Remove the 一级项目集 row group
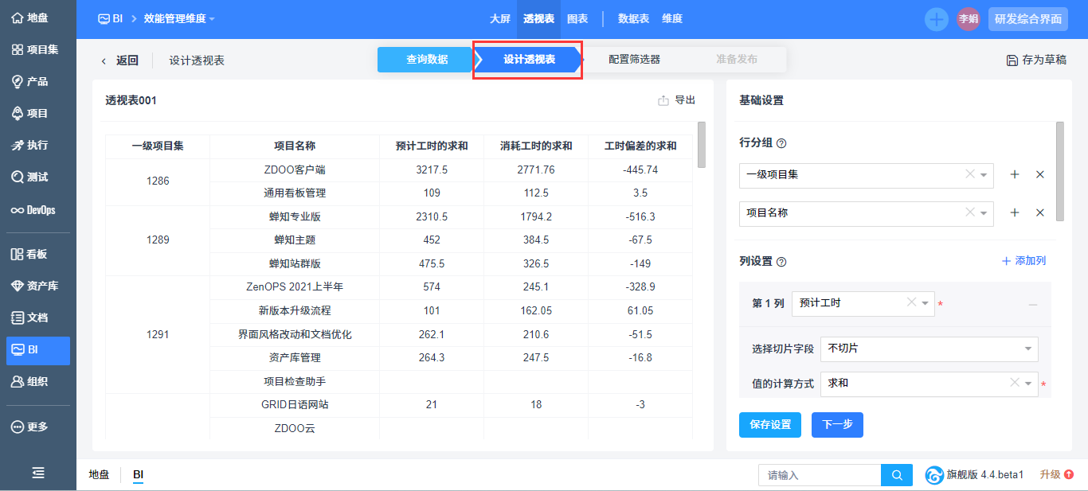This screenshot has height=491, width=1088. pos(1039,175)
